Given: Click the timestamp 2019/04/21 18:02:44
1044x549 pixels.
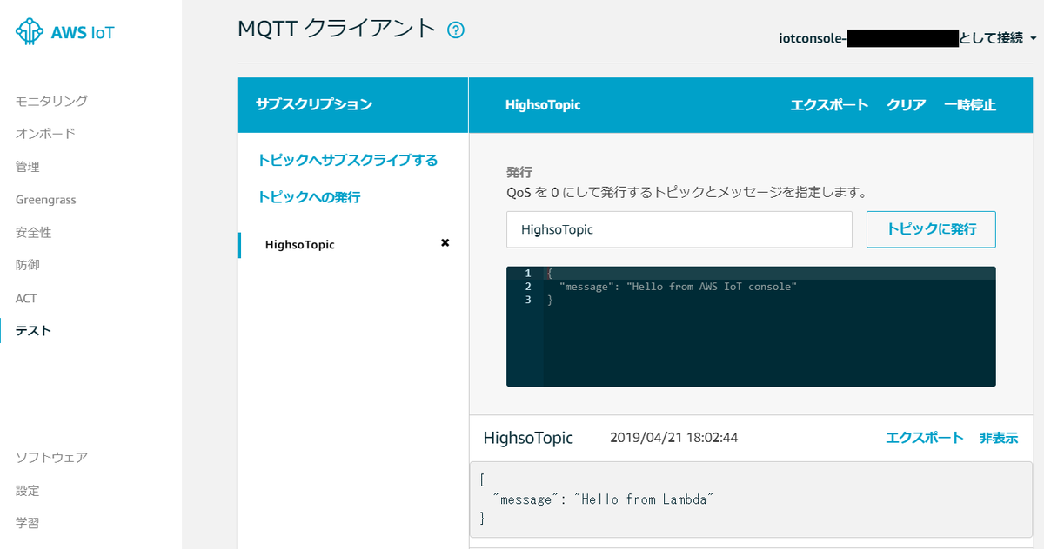Looking at the screenshot, I should coord(674,438).
